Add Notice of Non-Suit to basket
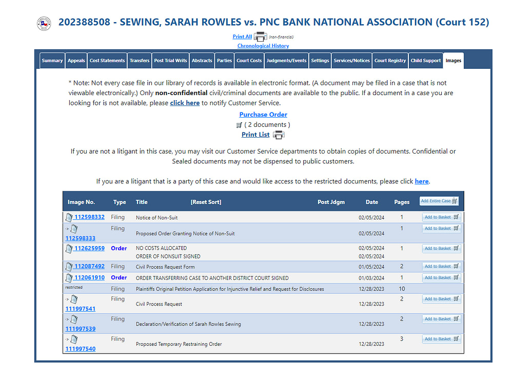513x375 pixels. pos(441,217)
